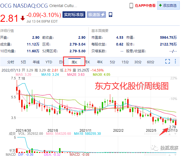
Task: Click the 每股收益 value 0.62
Action: [x=120, y=44]
